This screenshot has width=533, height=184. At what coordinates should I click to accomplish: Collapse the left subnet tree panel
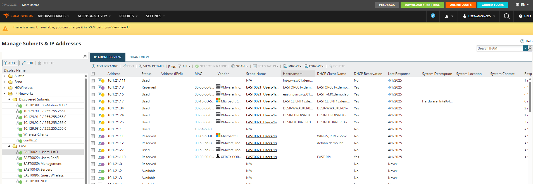[85, 56]
